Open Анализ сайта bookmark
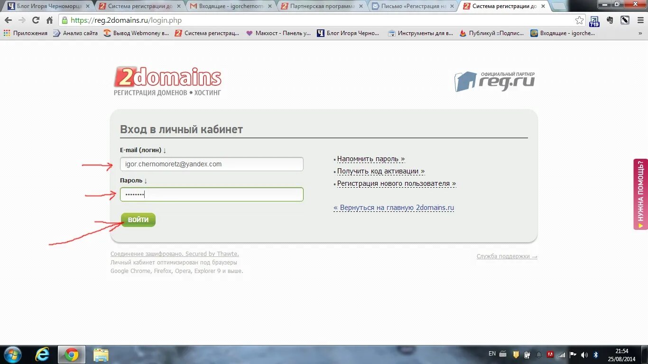Viewport: 648px width, 364px height. [x=75, y=33]
